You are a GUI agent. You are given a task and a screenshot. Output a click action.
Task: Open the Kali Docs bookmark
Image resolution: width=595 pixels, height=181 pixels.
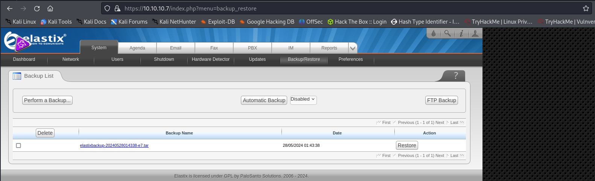coord(91,22)
